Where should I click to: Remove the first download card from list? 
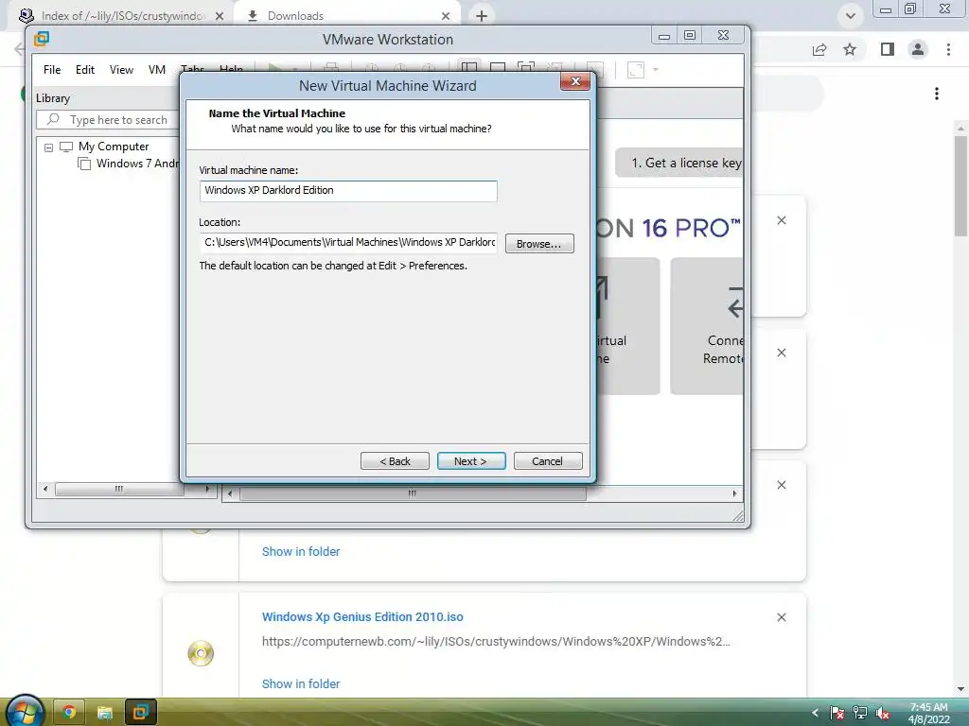coord(782,220)
